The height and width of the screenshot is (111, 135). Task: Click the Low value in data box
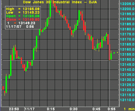click(31, 12)
